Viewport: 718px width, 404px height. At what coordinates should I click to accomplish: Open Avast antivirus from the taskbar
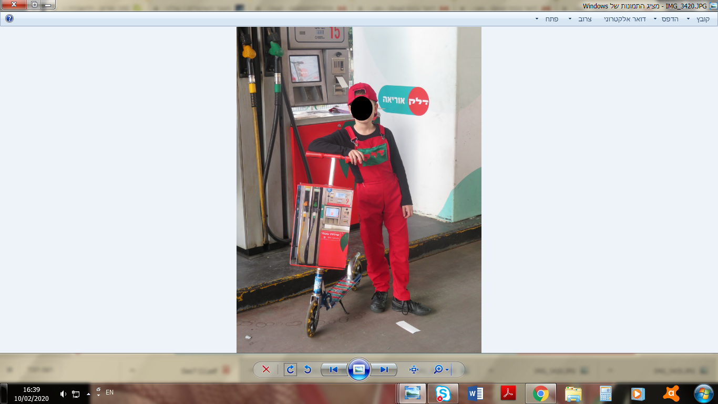click(x=671, y=393)
